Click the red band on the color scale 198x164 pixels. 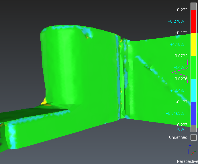pos(194,21)
